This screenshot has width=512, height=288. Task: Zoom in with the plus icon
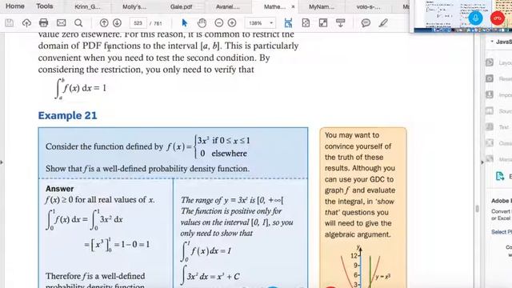232,23
